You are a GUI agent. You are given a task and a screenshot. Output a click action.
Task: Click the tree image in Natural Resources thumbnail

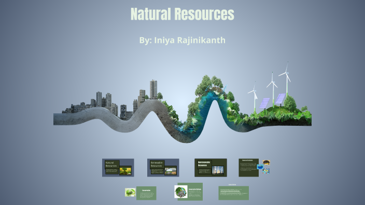click(x=125, y=171)
